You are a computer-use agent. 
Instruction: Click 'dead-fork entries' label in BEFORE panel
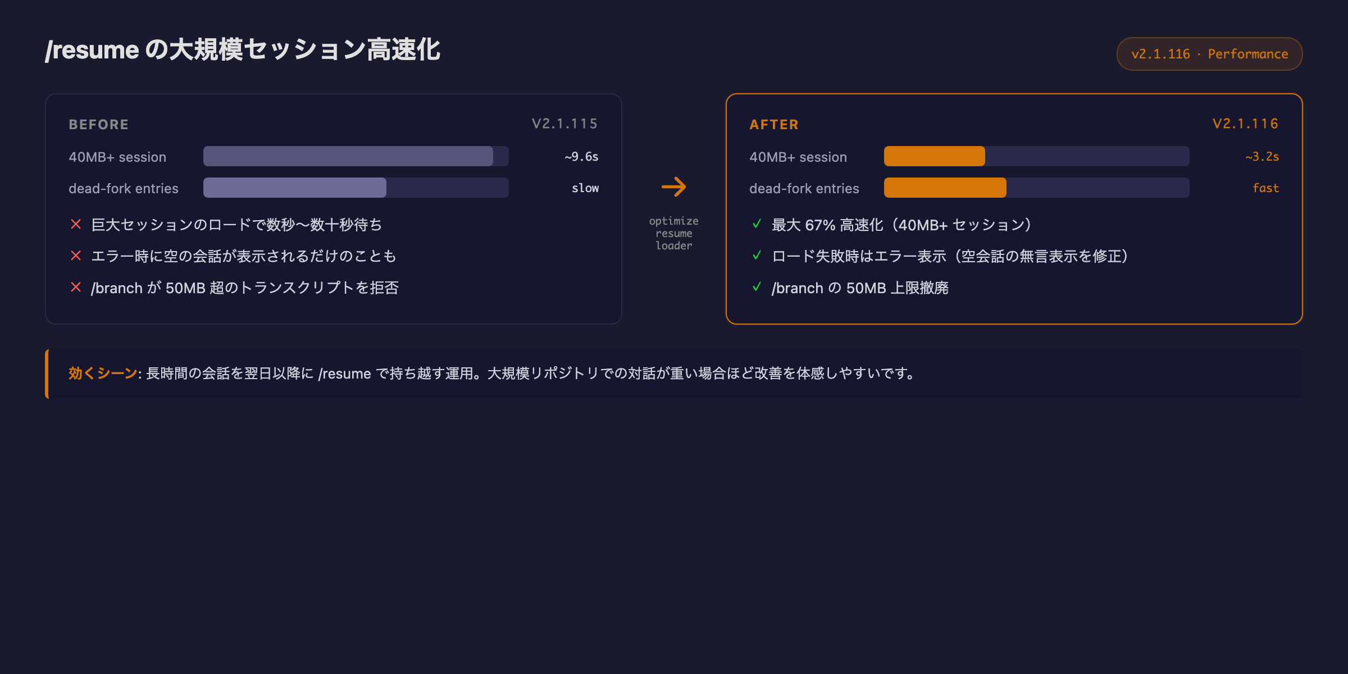pos(124,188)
